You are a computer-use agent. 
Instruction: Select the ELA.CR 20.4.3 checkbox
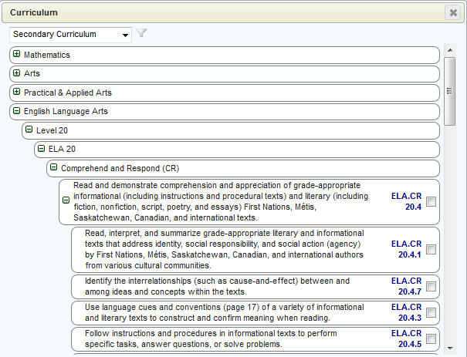click(x=431, y=312)
